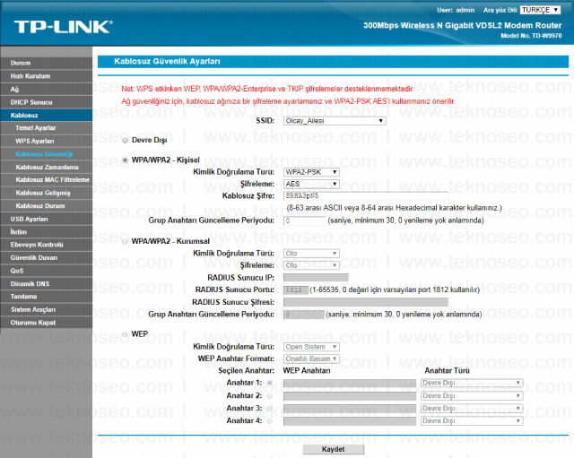Open Anahtar 1 Anahtar Türü dropdown
Image resolution: width=574 pixels, height=458 pixels.
472,383
